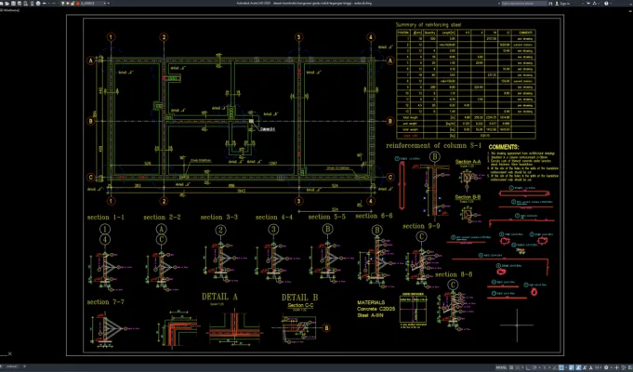Image resolution: width=633 pixels, height=372 pixels.
Task: Click the Help question mark icon
Action: point(606,3)
